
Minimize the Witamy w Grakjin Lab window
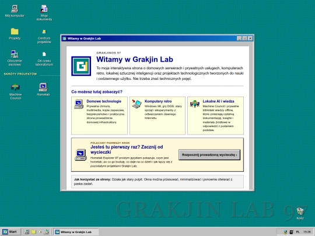tap(239, 38)
